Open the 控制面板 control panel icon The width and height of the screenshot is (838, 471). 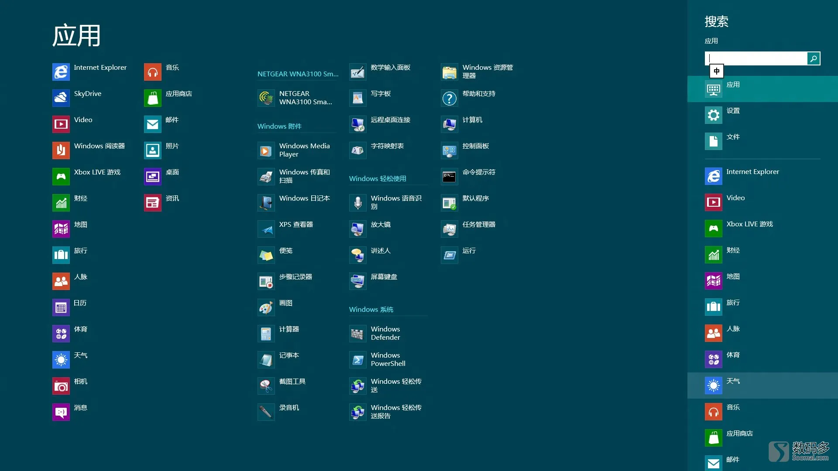(x=450, y=150)
